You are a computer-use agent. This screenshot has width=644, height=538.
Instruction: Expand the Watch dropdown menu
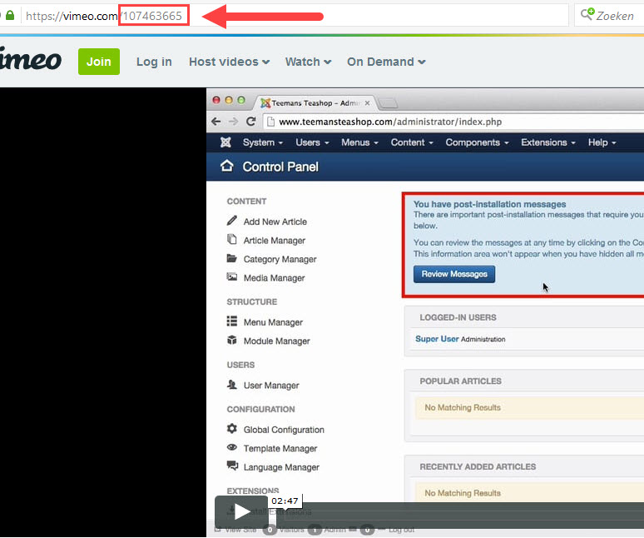coord(308,62)
